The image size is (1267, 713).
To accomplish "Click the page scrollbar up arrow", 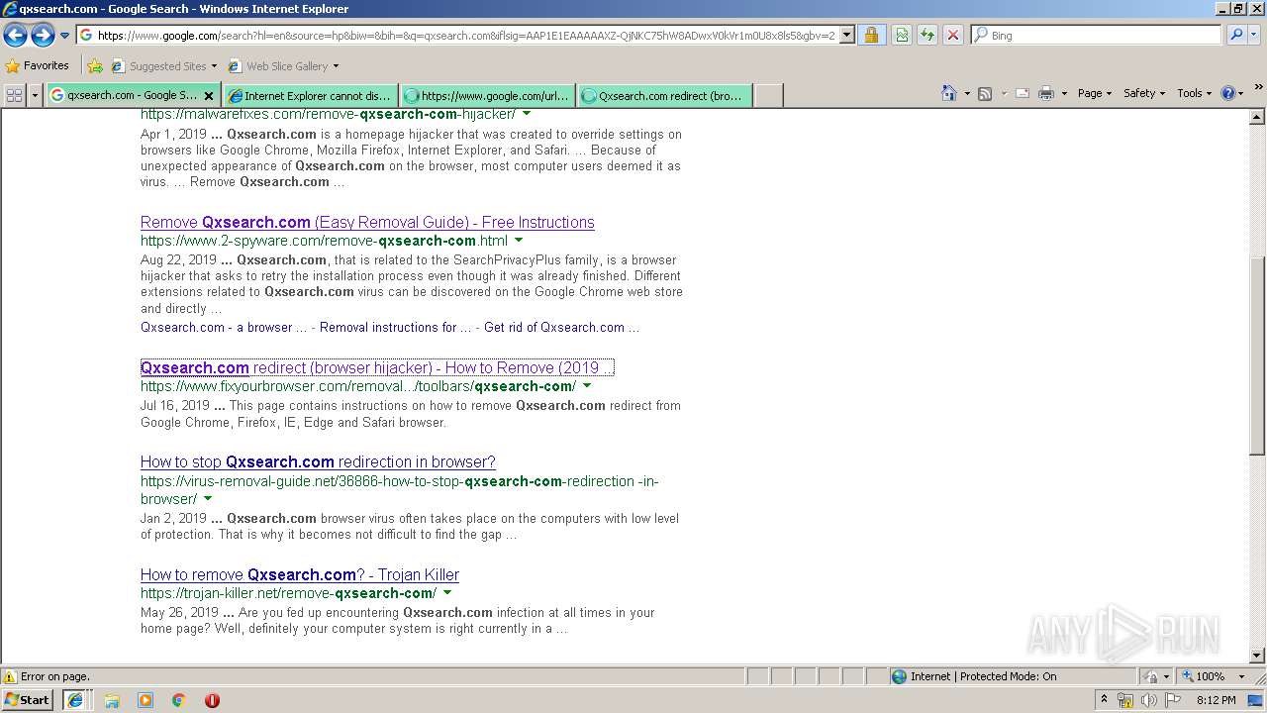I will pyautogui.click(x=1258, y=116).
